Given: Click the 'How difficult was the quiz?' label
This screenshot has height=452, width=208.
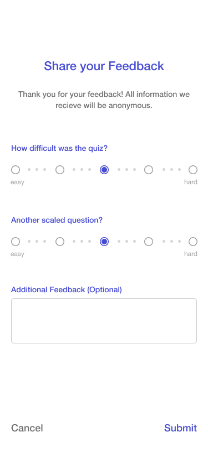Looking at the screenshot, I should pos(59,149).
